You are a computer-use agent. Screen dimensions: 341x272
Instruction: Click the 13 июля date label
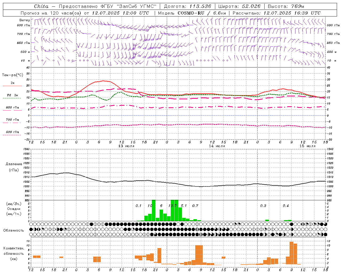click(126, 146)
